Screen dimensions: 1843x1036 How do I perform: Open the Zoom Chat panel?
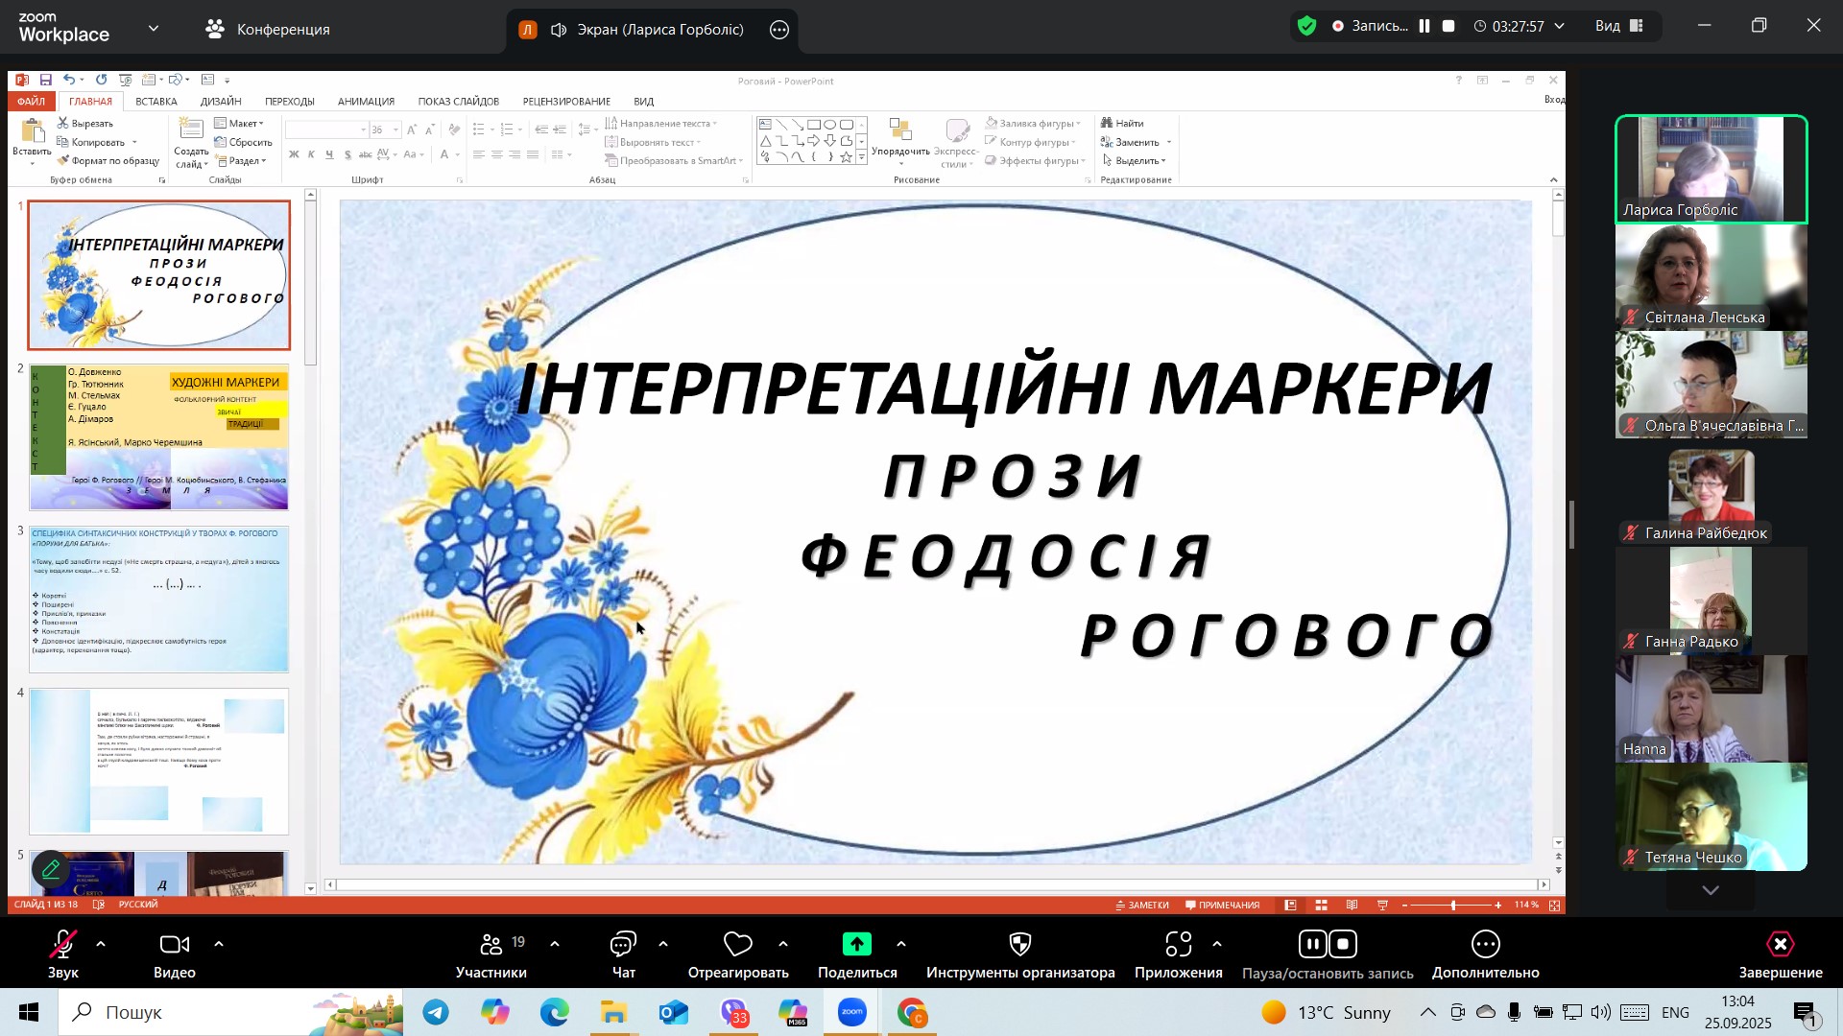point(623,946)
